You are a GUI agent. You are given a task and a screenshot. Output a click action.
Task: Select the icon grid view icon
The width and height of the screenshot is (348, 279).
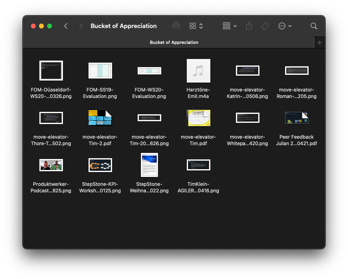[x=192, y=26]
